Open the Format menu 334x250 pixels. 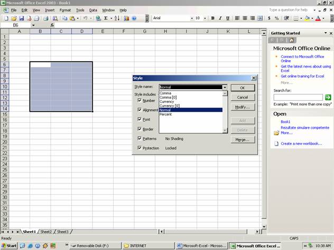[x=65, y=10]
